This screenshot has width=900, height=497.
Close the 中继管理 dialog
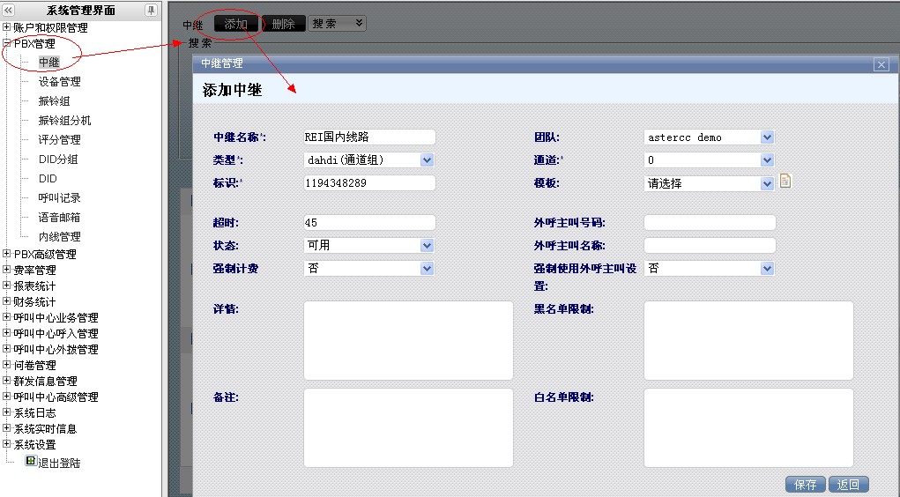880,64
